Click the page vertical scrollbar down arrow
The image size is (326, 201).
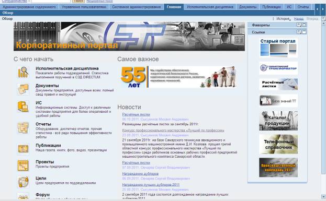(x=323, y=196)
